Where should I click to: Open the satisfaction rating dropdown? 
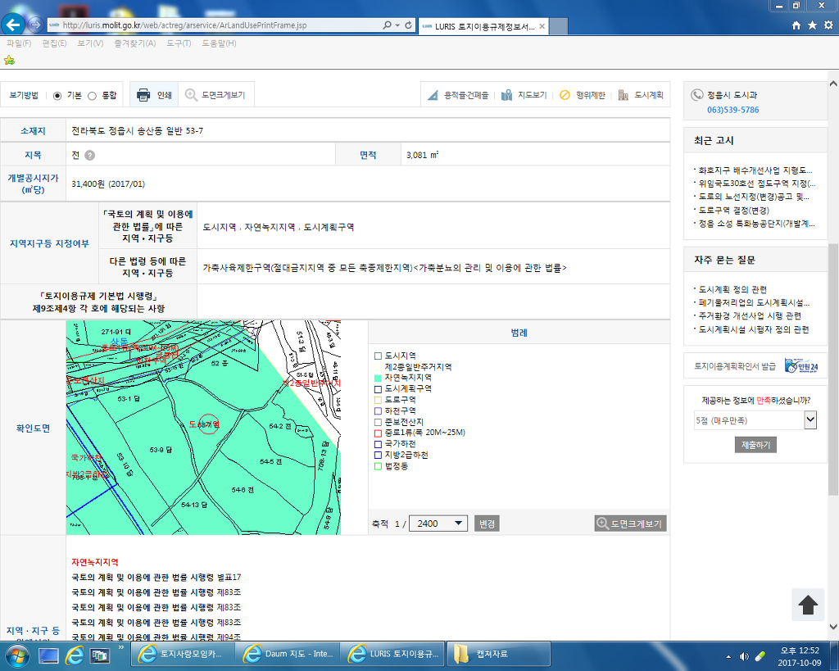pyautogui.click(x=755, y=420)
